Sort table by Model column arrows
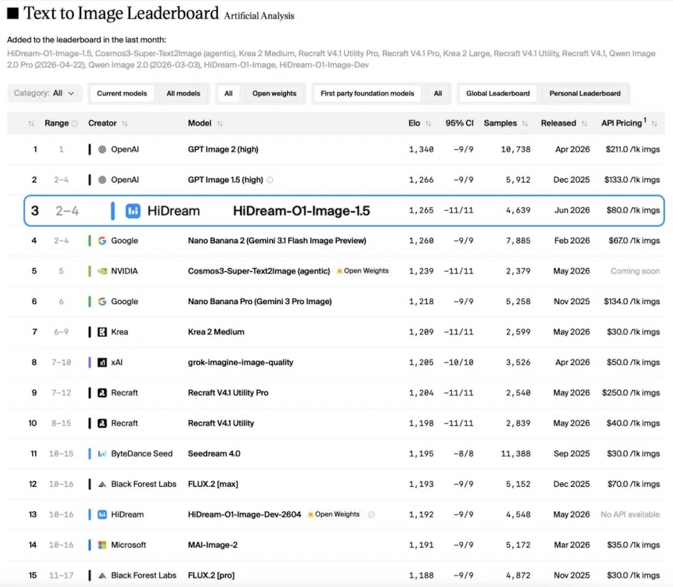 tap(219, 123)
